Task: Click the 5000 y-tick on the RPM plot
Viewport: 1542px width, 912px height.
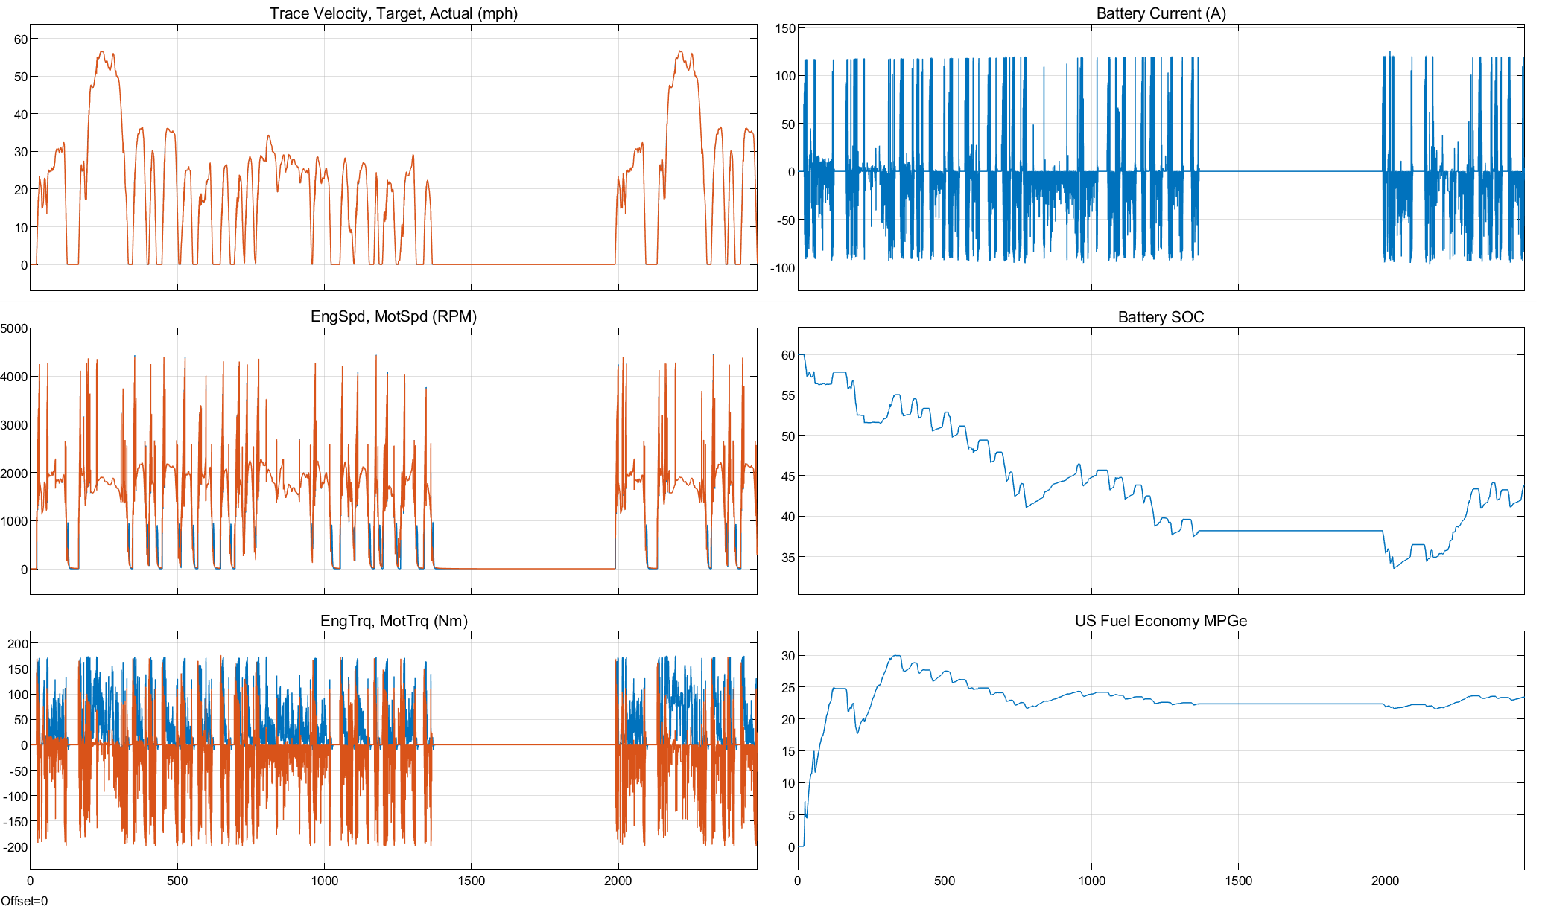Action: [x=14, y=328]
